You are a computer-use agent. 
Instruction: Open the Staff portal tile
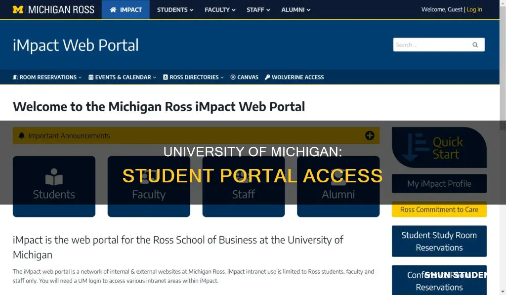[x=244, y=187]
